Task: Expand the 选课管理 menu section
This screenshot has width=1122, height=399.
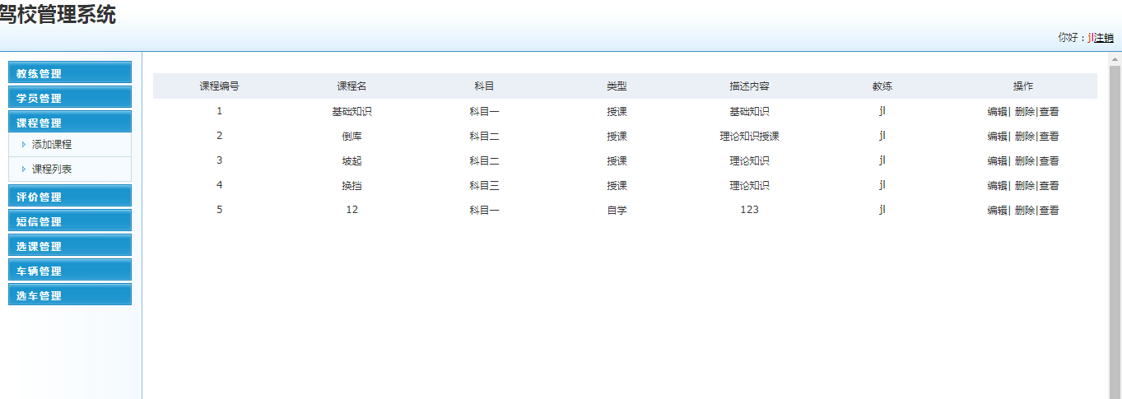Action: tap(70, 245)
